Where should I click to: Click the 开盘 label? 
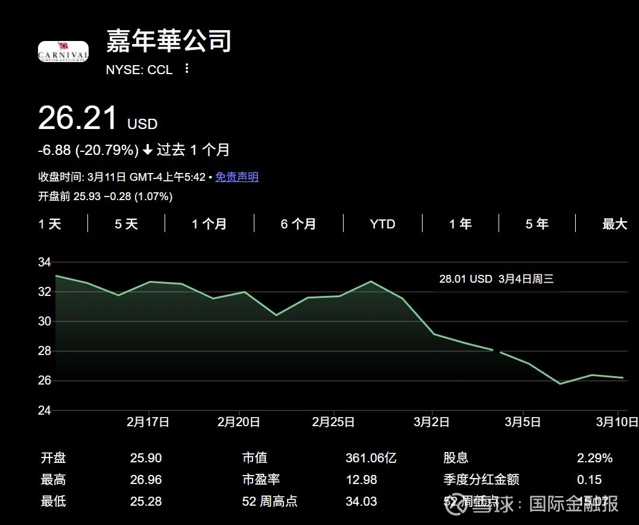54,457
